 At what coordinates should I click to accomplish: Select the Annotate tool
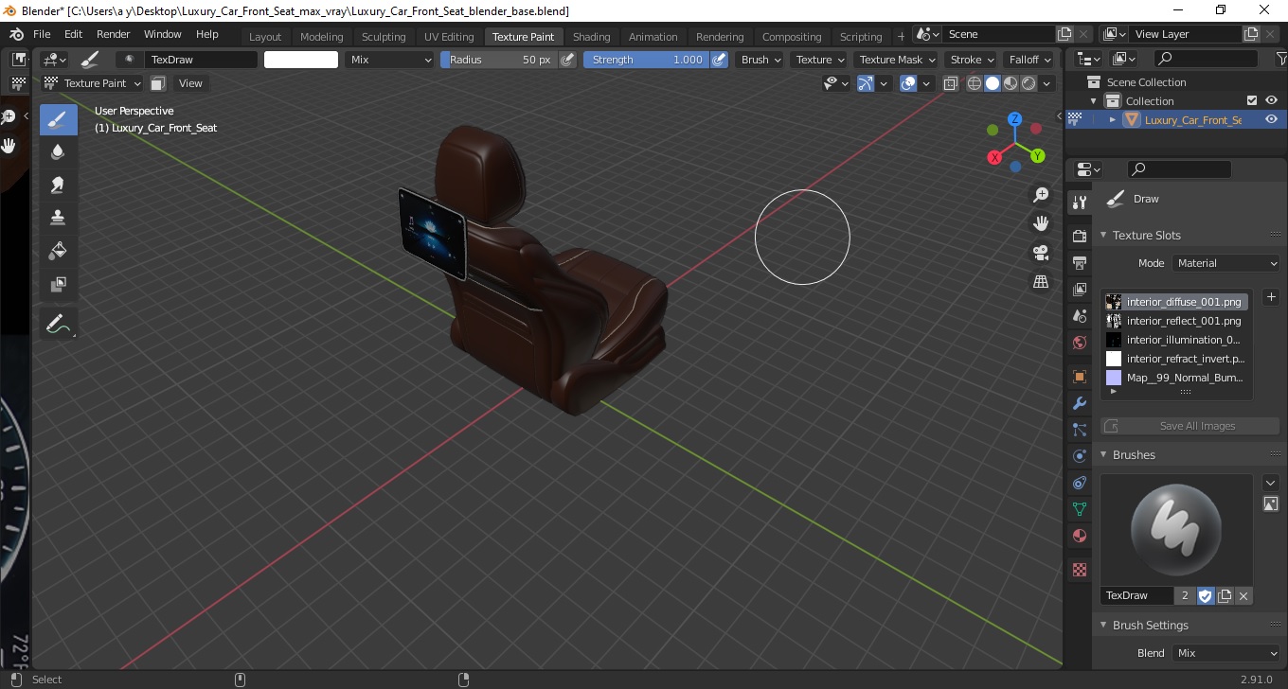58,324
